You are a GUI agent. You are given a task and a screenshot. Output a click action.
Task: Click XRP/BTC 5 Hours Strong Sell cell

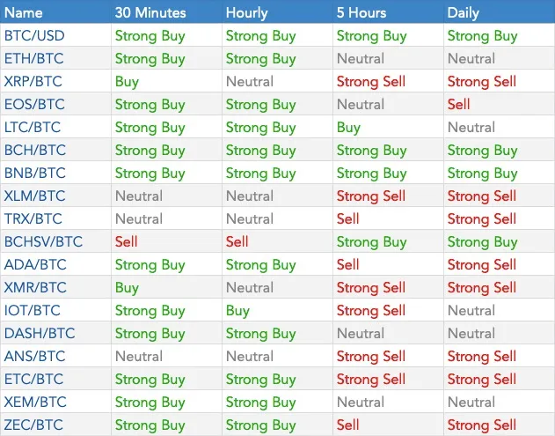pyautogui.click(x=371, y=82)
